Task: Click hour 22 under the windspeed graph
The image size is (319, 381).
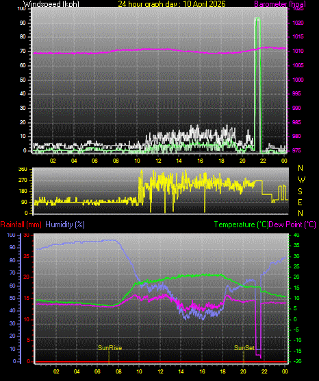Action: (263, 161)
